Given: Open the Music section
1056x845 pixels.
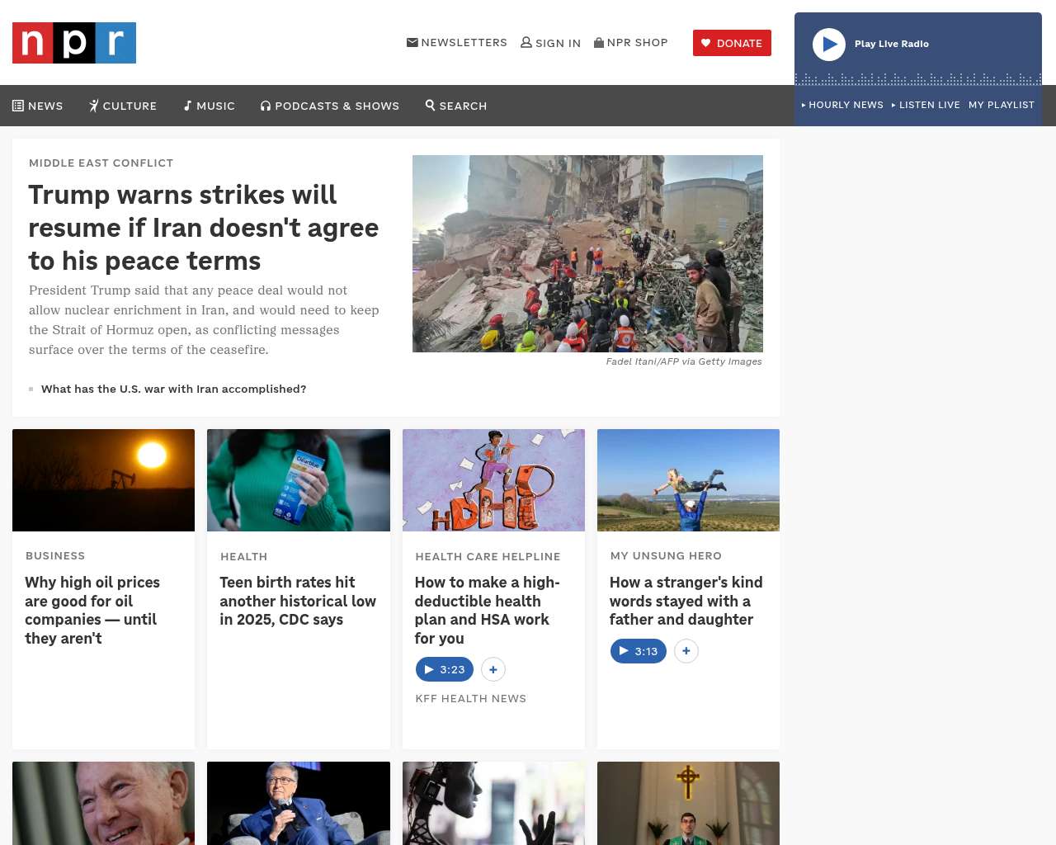Looking at the screenshot, I should pos(210,106).
